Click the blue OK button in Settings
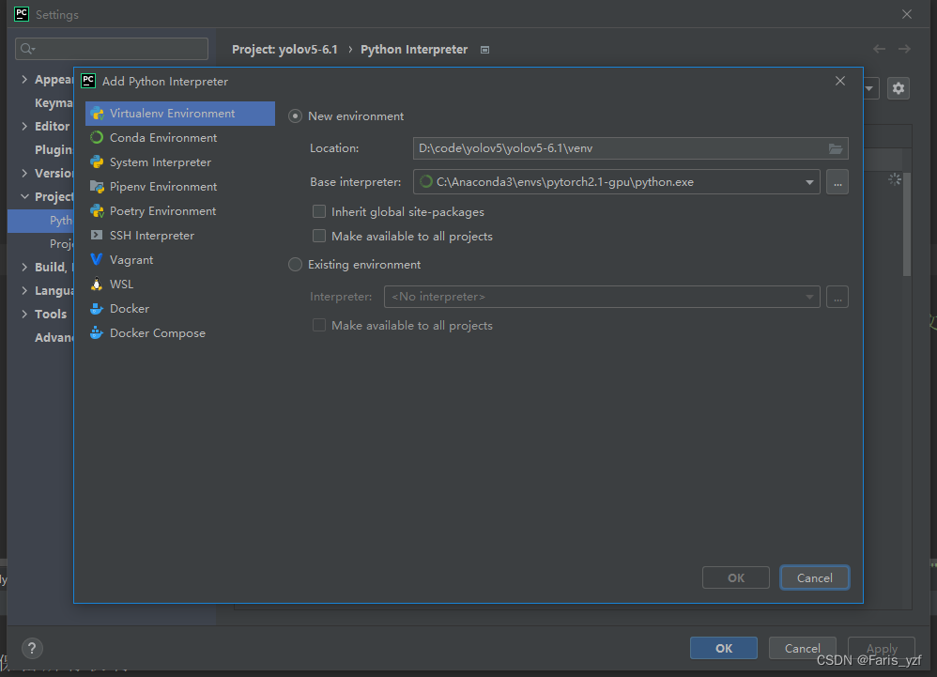 click(x=724, y=648)
